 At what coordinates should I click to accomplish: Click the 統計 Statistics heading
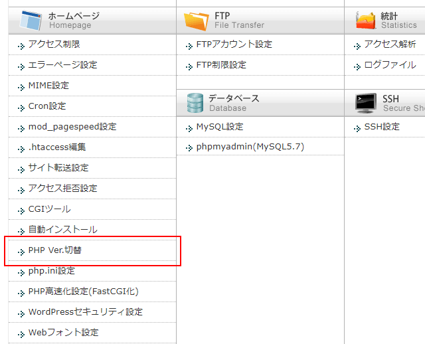(399, 21)
